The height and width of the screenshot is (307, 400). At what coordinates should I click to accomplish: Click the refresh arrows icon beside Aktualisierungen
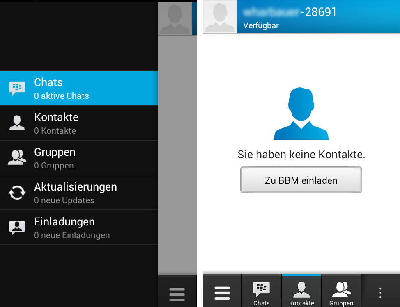click(x=17, y=193)
